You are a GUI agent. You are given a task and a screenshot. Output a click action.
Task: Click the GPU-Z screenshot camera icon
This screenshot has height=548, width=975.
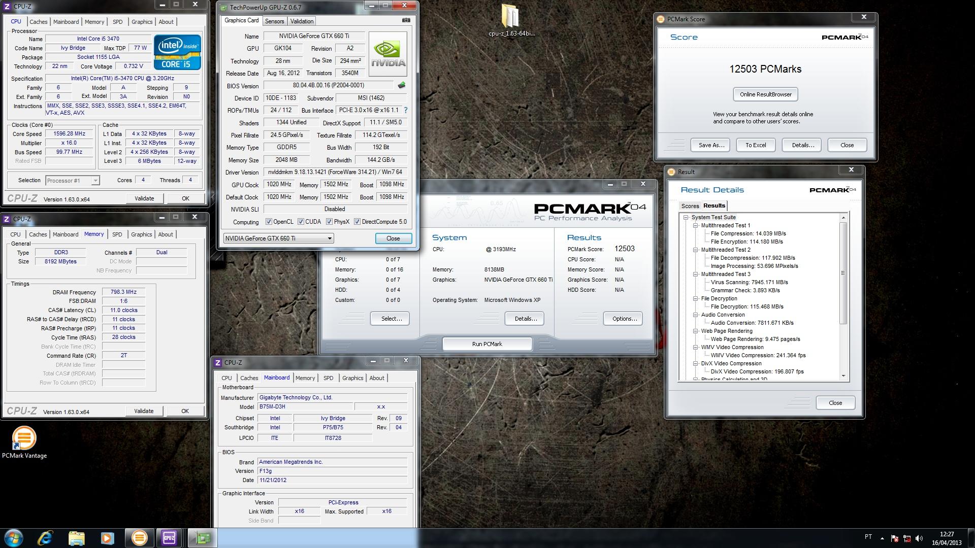point(406,20)
